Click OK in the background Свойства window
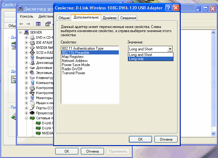 click(x=67, y=151)
